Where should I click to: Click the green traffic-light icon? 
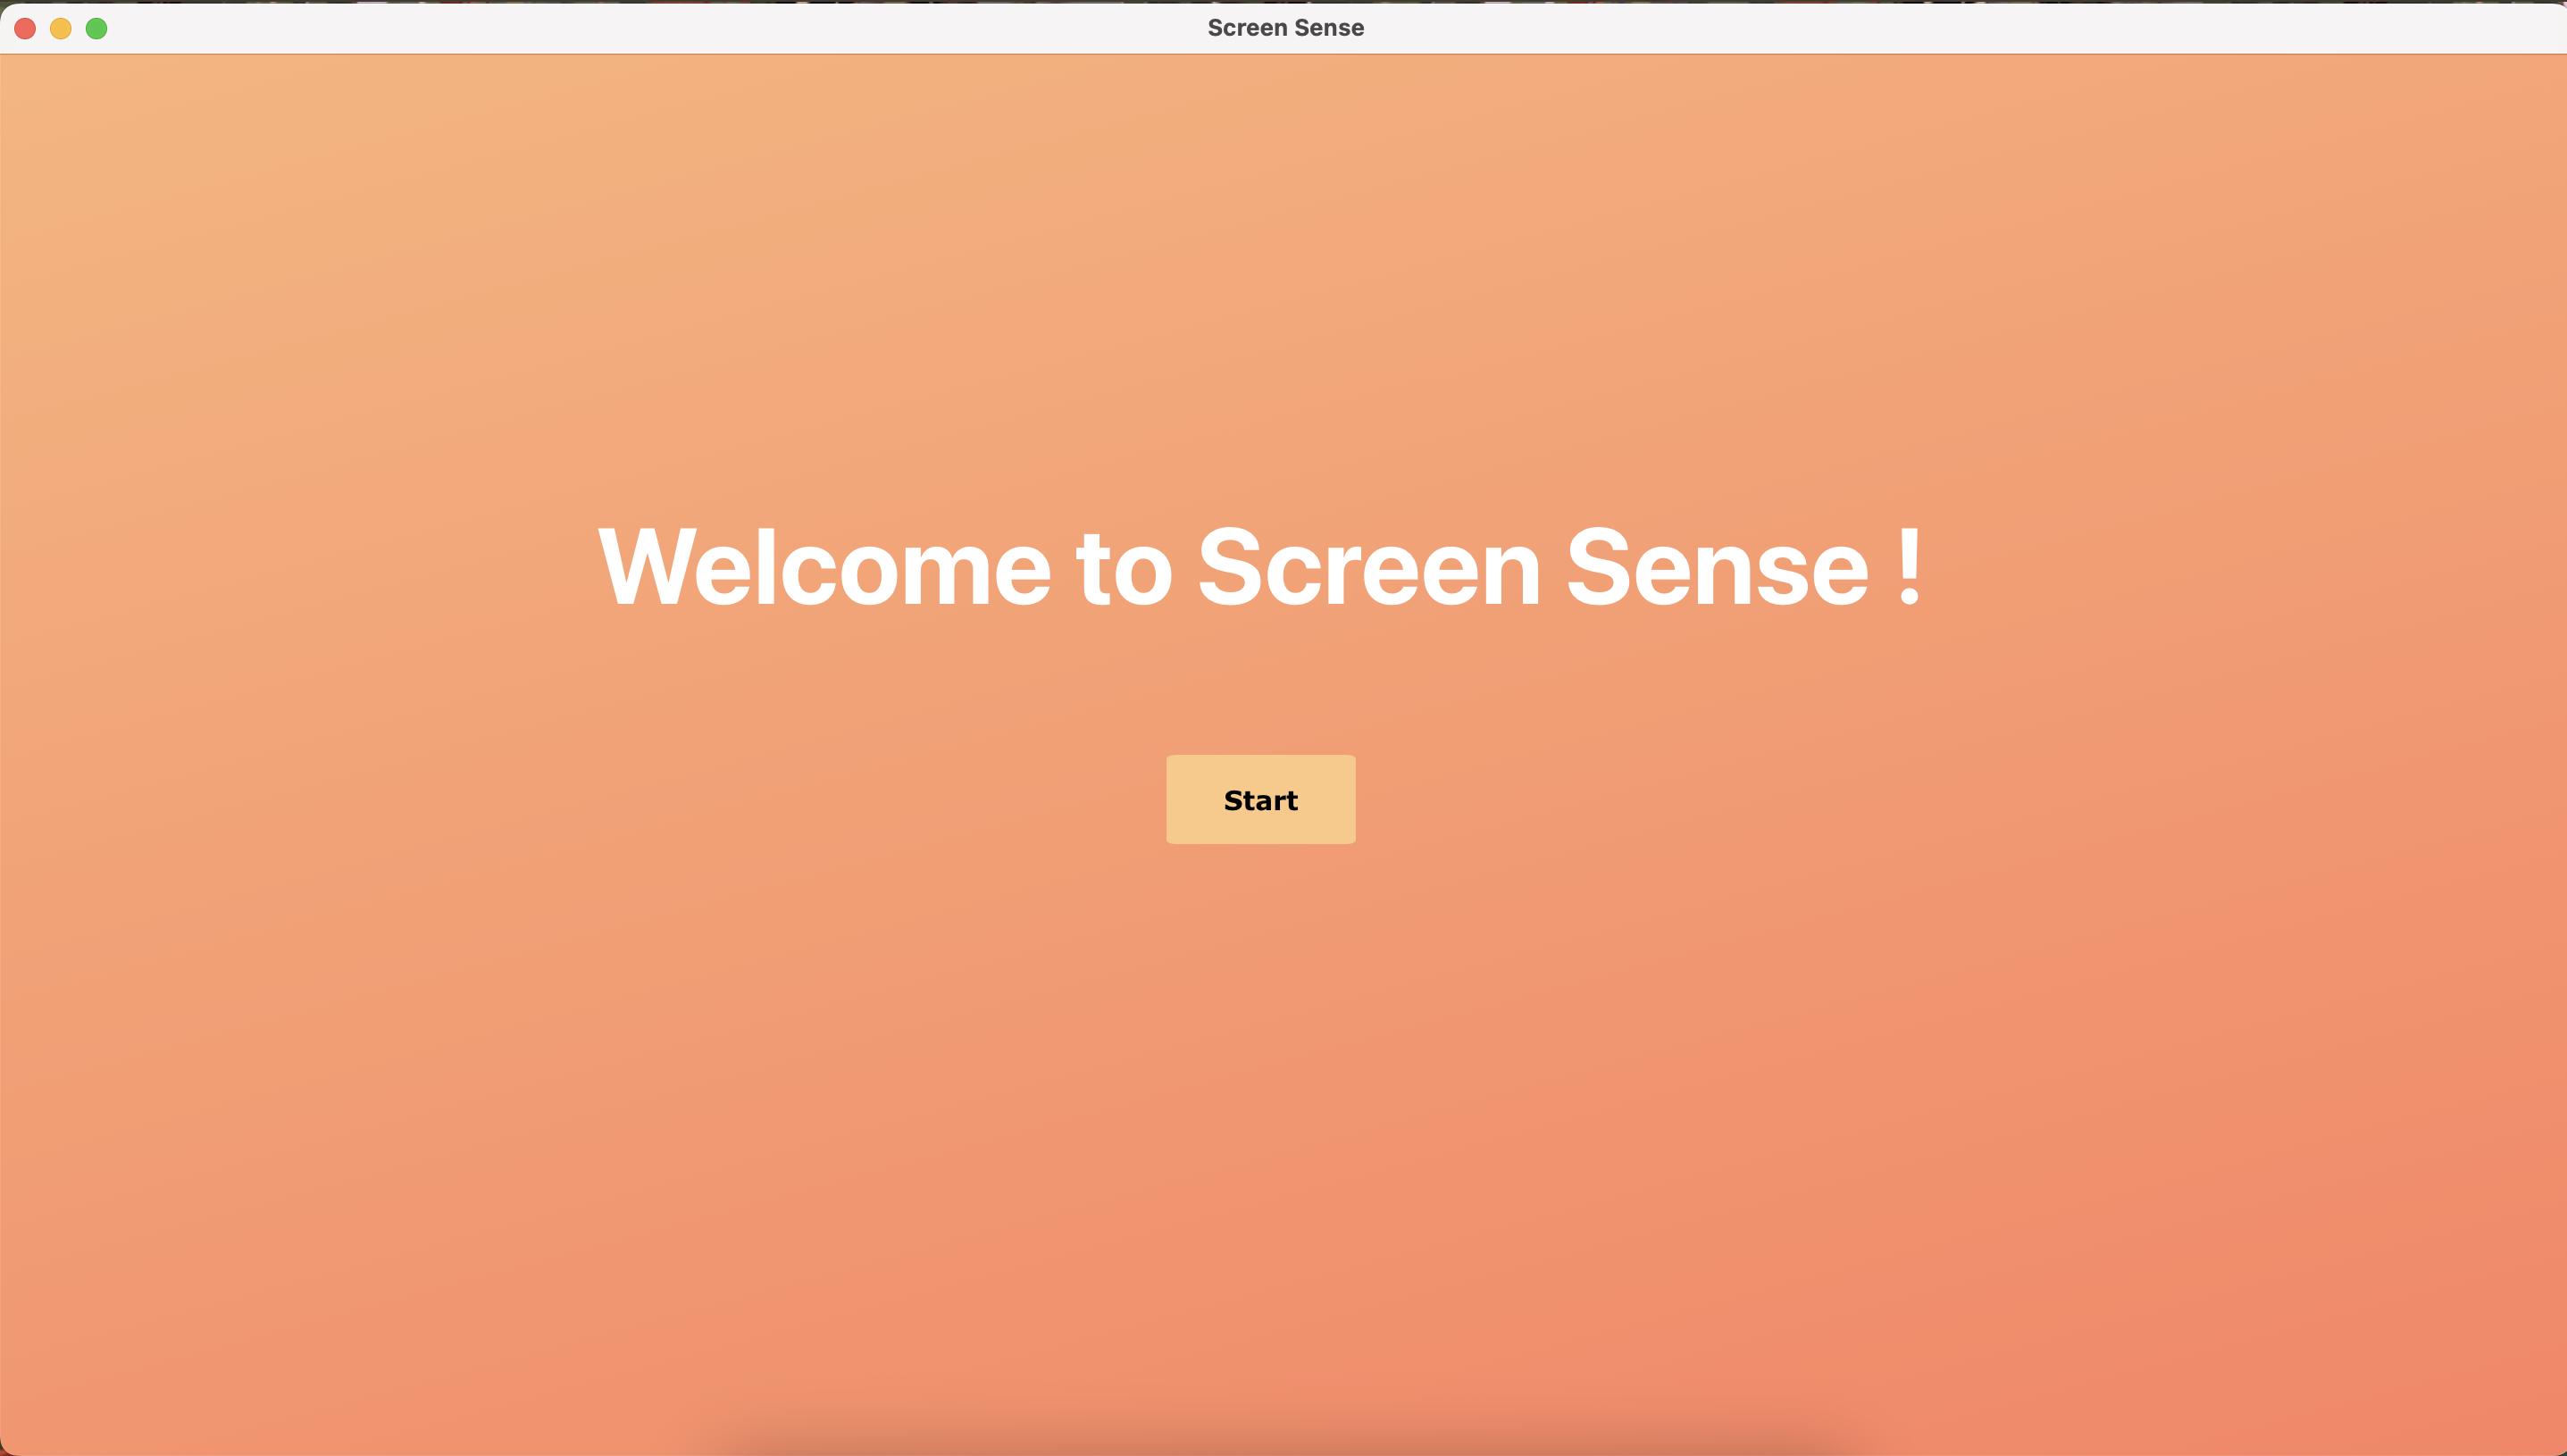97,28
